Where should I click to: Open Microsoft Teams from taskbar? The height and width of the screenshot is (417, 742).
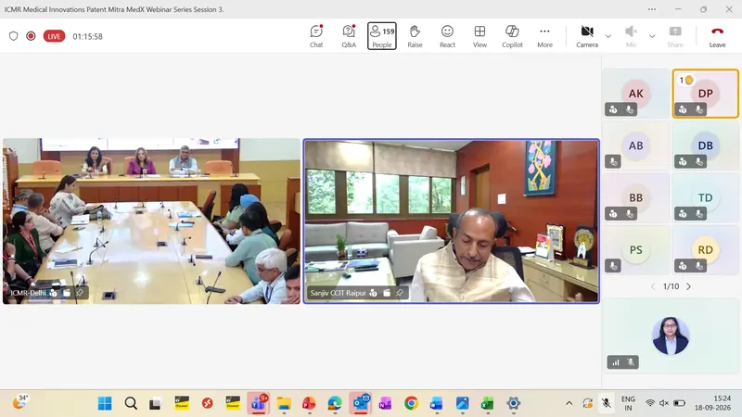tap(259, 403)
